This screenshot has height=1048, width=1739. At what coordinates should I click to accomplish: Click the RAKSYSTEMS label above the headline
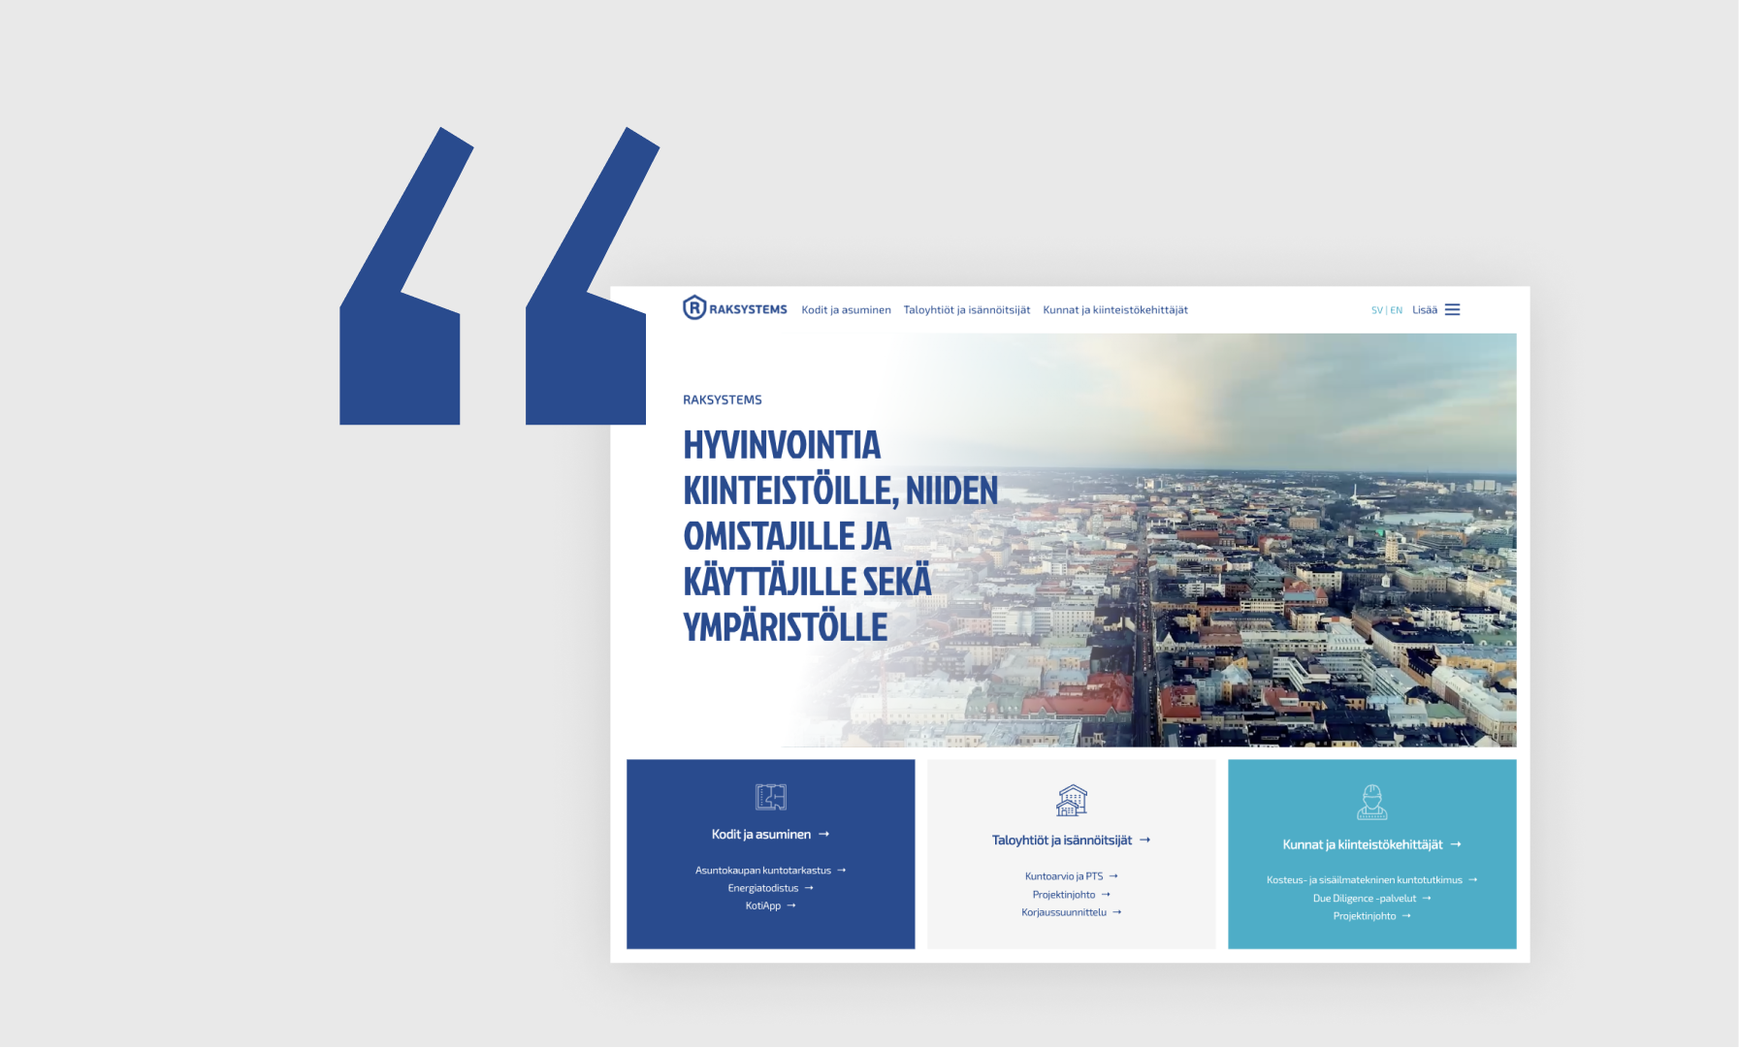coord(723,400)
